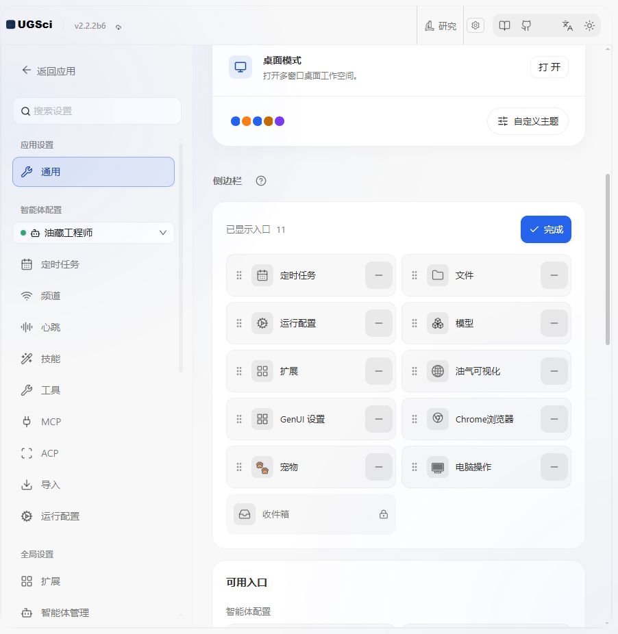Click the 搜索设置 search field
The height and width of the screenshot is (634, 618).
(x=97, y=111)
